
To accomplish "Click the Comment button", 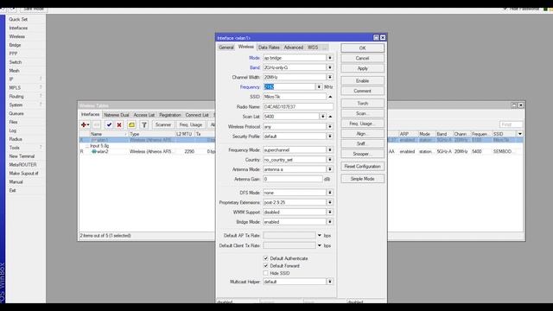I will (x=363, y=91).
